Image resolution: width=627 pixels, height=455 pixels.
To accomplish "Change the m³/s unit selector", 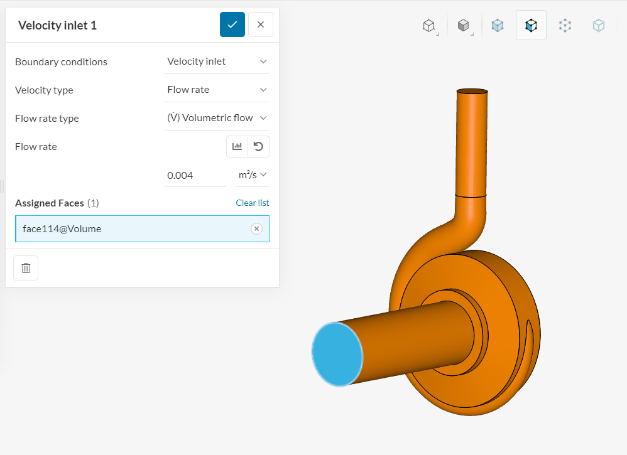I will click(253, 175).
